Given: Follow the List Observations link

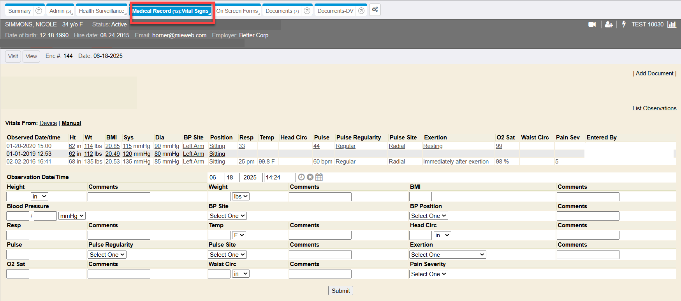Looking at the screenshot, I should [x=654, y=108].
